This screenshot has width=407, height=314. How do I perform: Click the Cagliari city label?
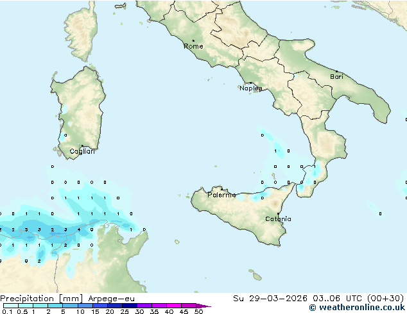tap(82, 151)
